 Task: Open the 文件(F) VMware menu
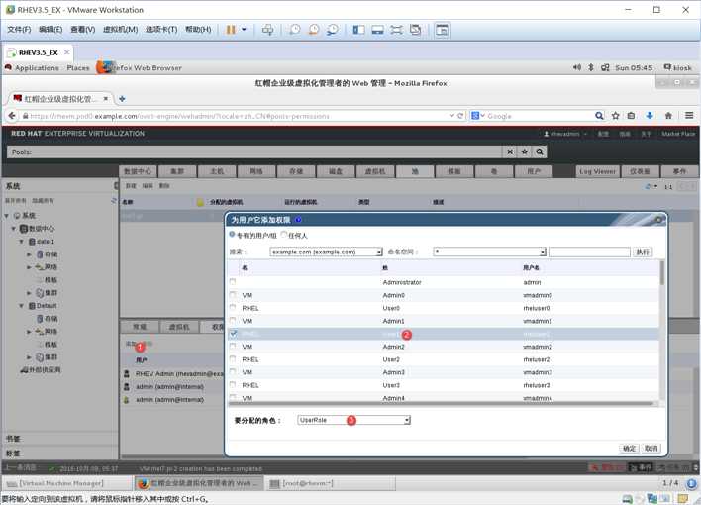click(x=19, y=30)
